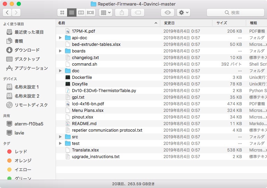
Task: Sort by サイズ column header
Action: pyautogui.click(x=221, y=23)
